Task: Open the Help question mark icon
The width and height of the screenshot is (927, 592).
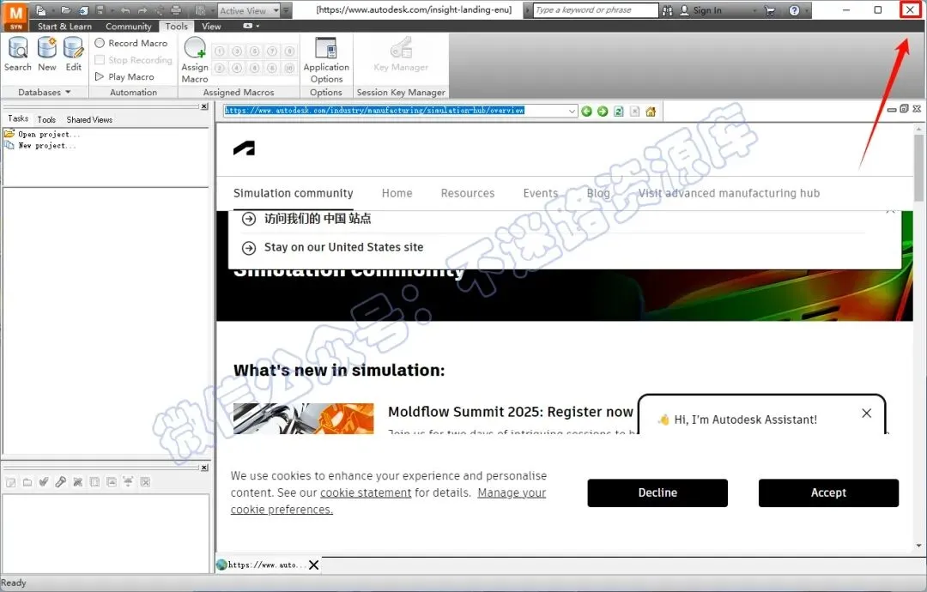Action: tap(794, 10)
